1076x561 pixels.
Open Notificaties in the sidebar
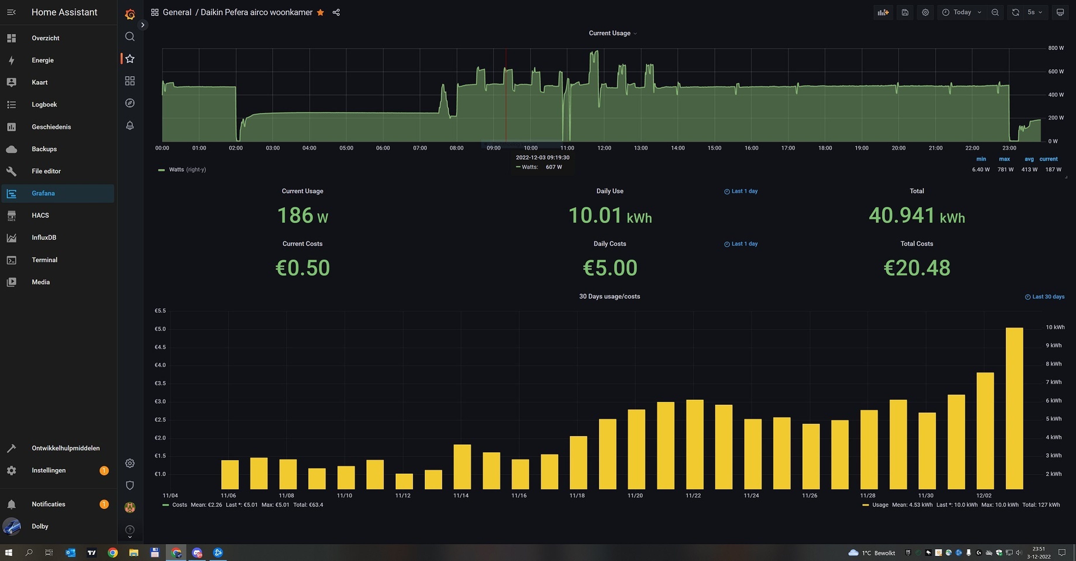coord(49,504)
